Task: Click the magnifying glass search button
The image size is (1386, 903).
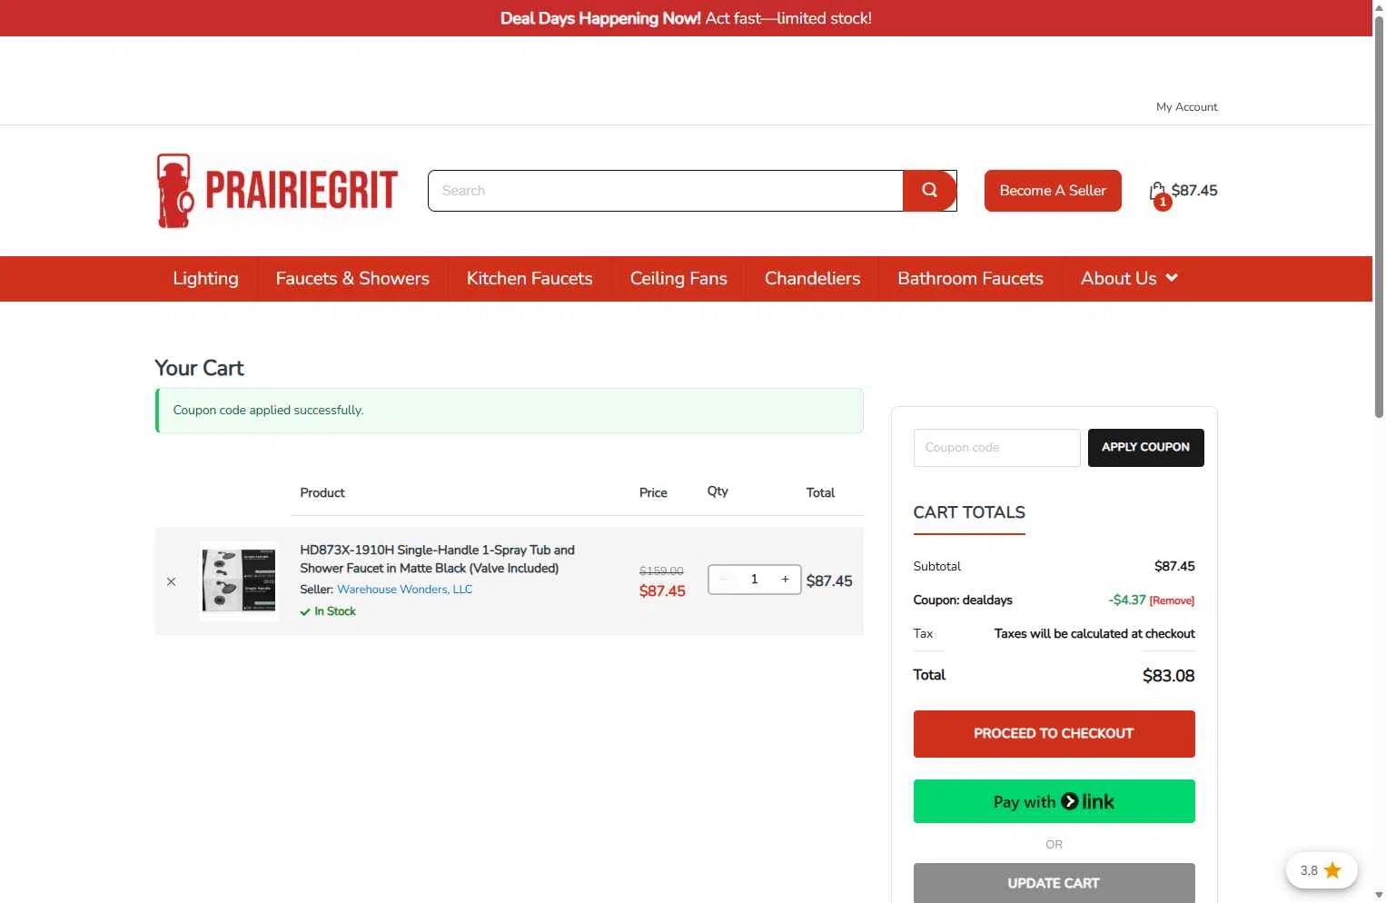Action: click(929, 191)
